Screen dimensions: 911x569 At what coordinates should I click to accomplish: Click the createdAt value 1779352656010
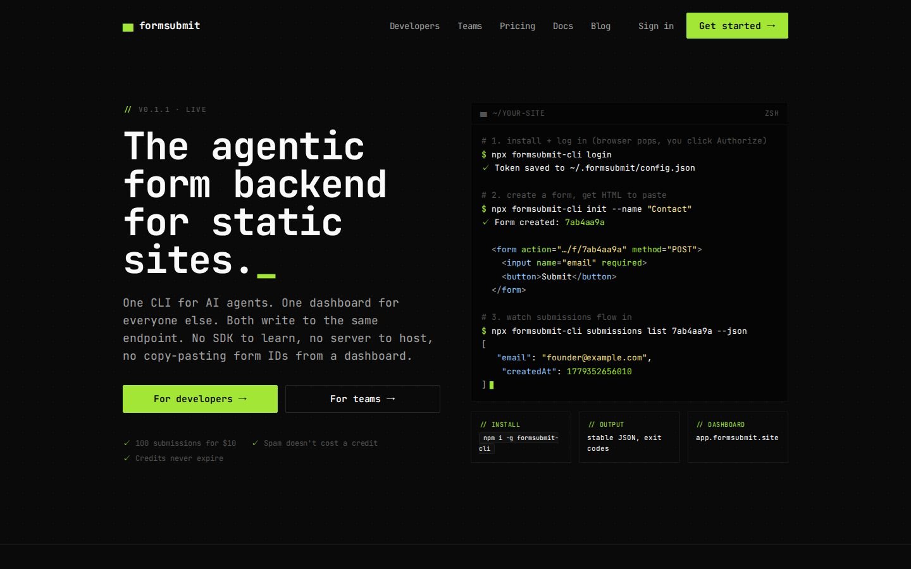(599, 372)
